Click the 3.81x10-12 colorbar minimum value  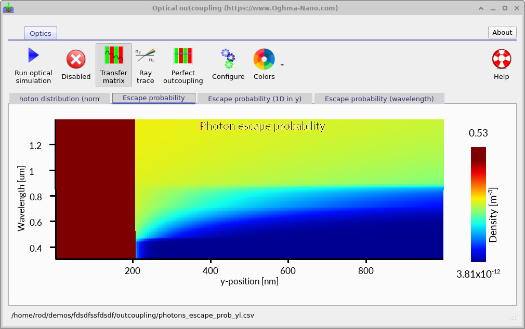[x=478, y=274]
